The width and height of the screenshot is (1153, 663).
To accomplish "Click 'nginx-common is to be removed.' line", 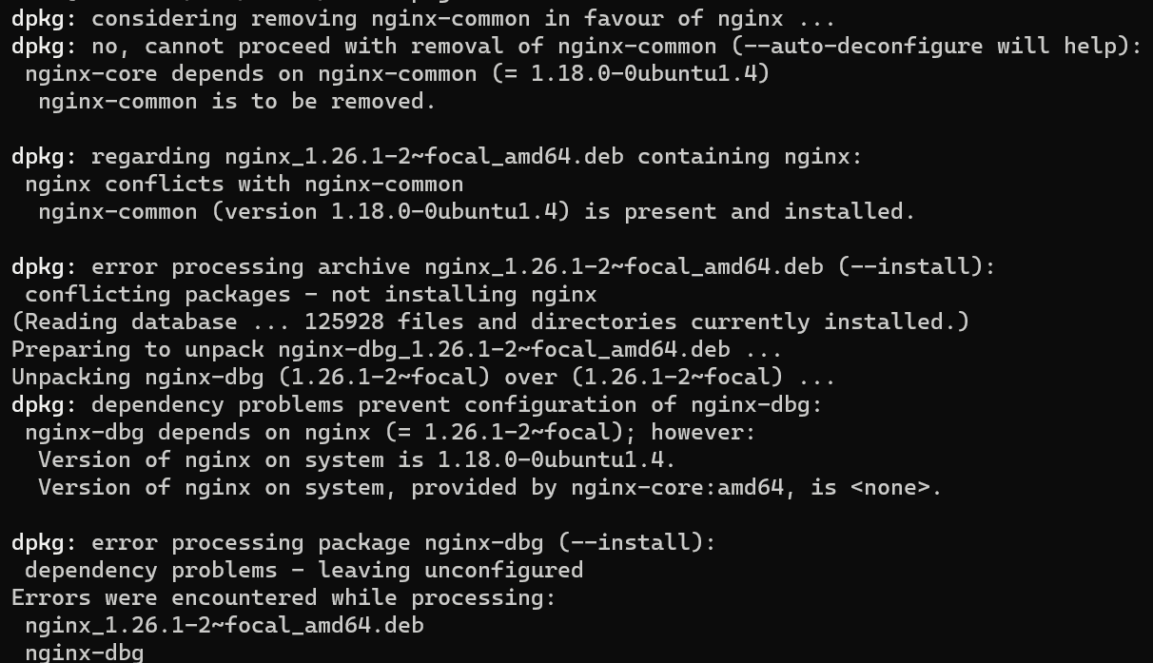I will click(x=237, y=101).
